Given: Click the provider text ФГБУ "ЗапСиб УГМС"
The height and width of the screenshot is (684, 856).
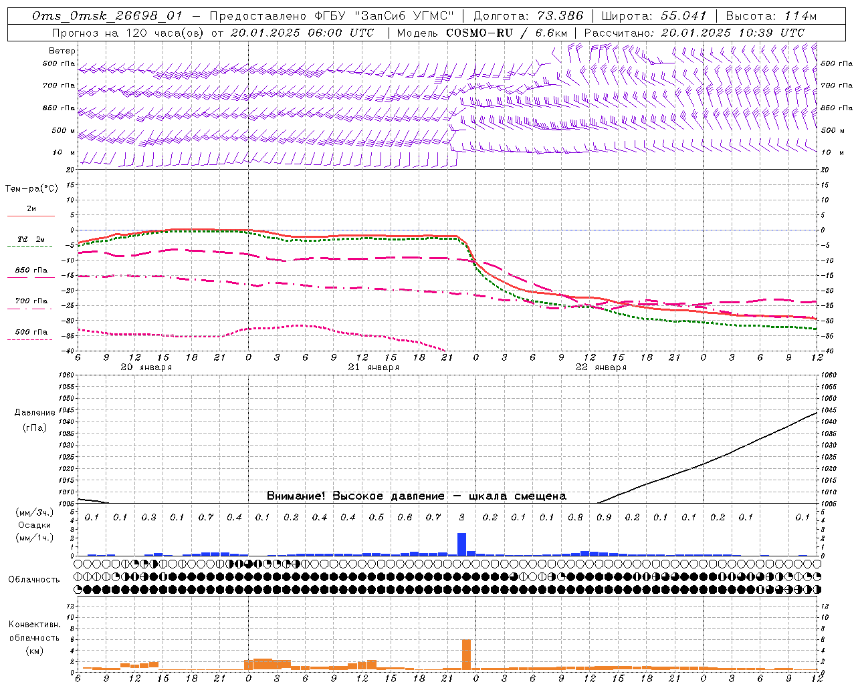Looking at the screenshot, I should (x=385, y=16).
